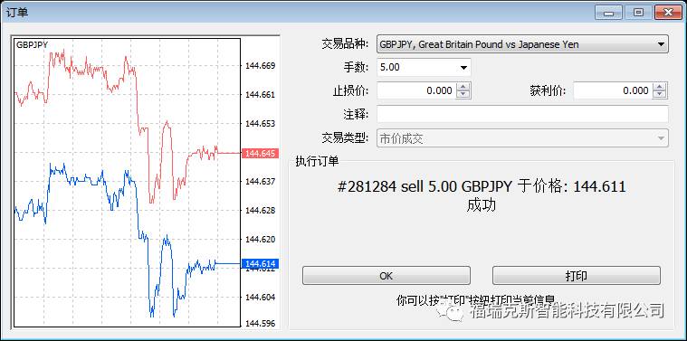
Task: Open the 交易类型 order type dropdown
Action: coord(522,138)
